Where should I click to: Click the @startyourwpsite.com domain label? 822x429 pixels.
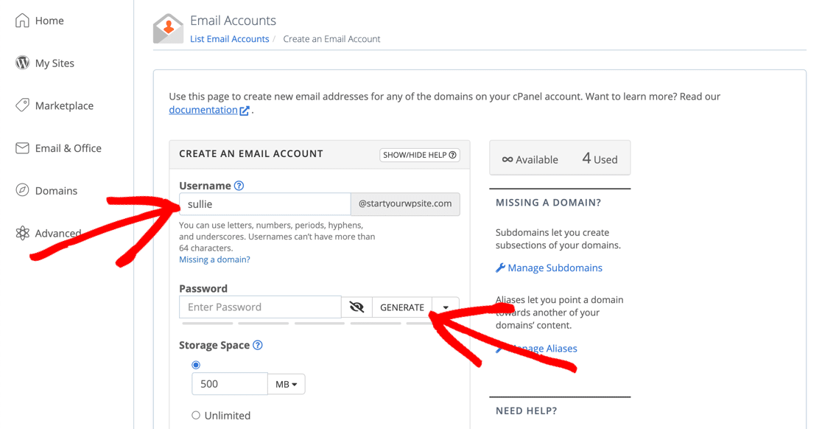(x=405, y=204)
